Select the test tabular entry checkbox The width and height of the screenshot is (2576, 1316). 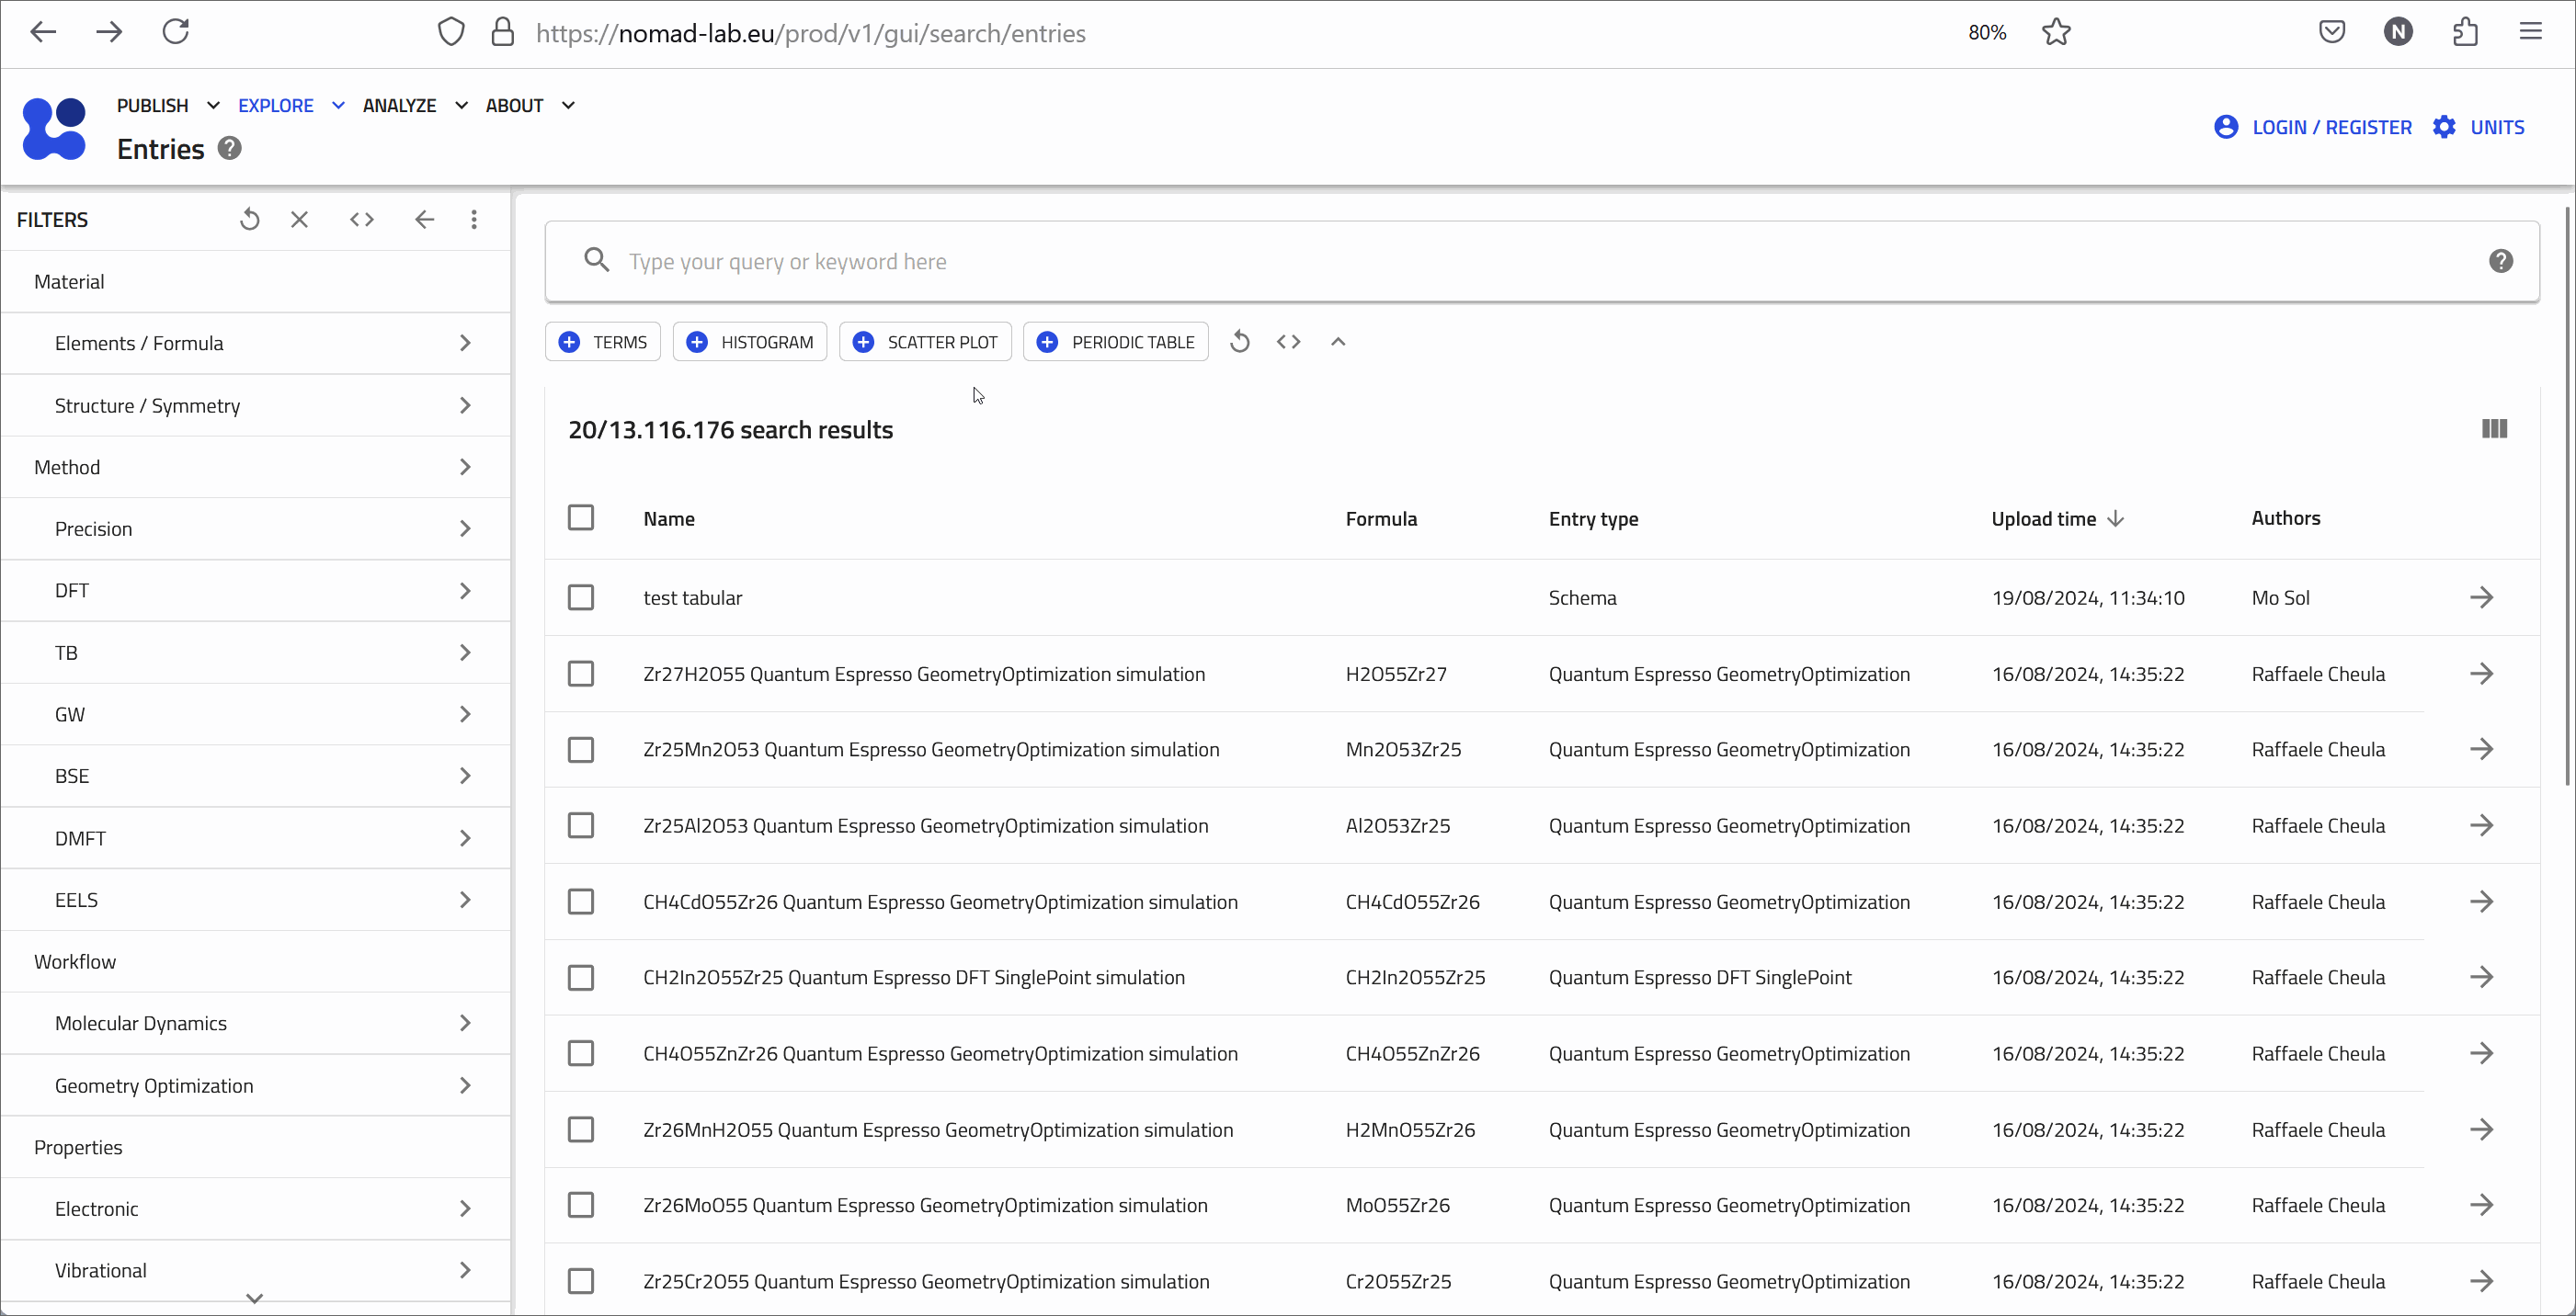581,597
